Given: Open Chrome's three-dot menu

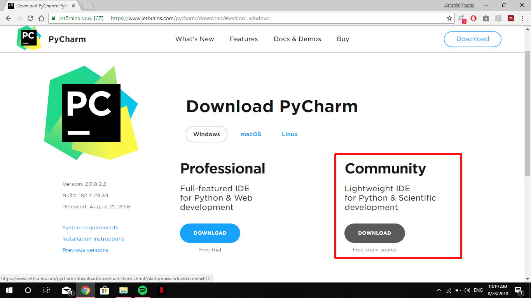Looking at the screenshot, I should (522, 18).
